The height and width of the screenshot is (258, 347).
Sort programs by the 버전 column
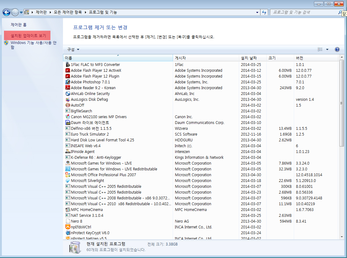[x=316, y=58]
